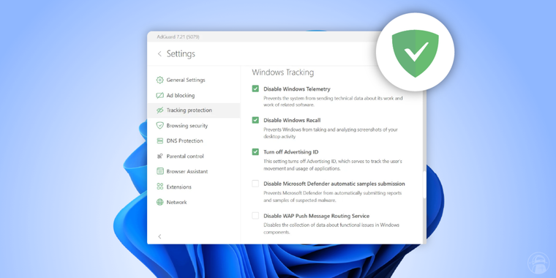Collapse the sidebar with the bottom chevron

(159, 236)
